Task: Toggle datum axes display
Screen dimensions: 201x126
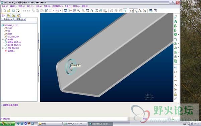Action: pyautogui.click(x=136, y=11)
